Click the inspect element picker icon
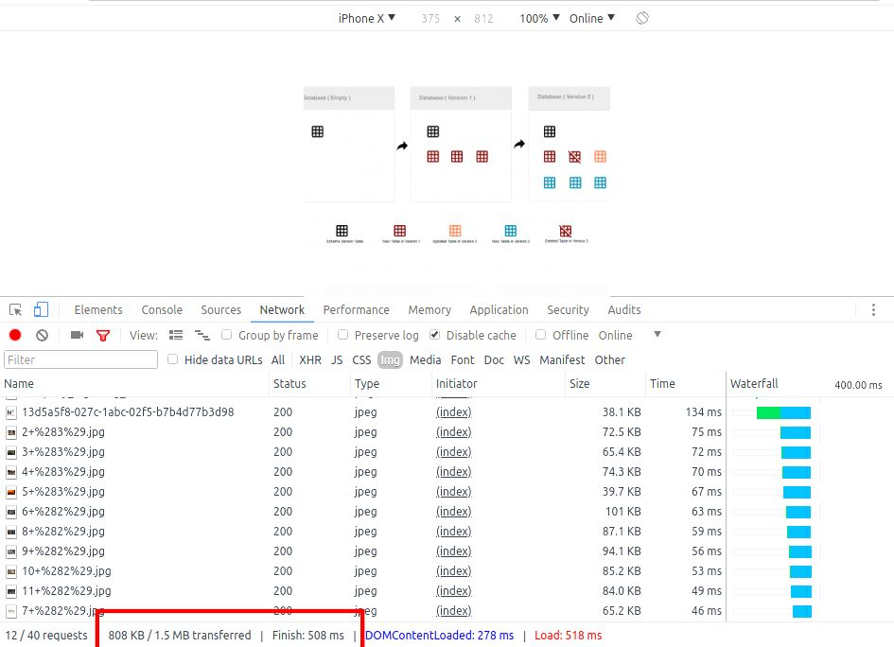Viewport: 894px width, 647px height. [x=15, y=309]
